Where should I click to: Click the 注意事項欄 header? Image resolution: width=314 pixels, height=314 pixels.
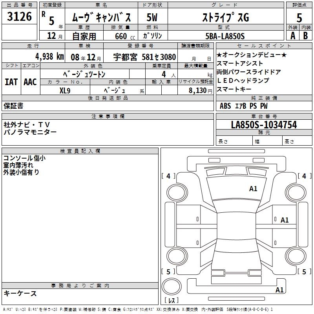108,116
